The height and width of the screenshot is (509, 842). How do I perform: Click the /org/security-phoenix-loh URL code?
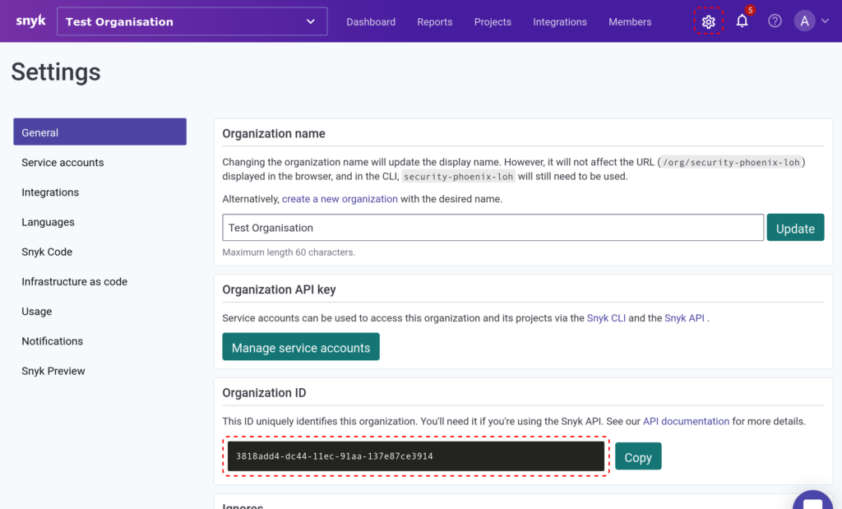pyautogui.click(x=731, y=162)
